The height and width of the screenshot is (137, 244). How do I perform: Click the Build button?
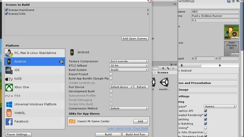108,134
